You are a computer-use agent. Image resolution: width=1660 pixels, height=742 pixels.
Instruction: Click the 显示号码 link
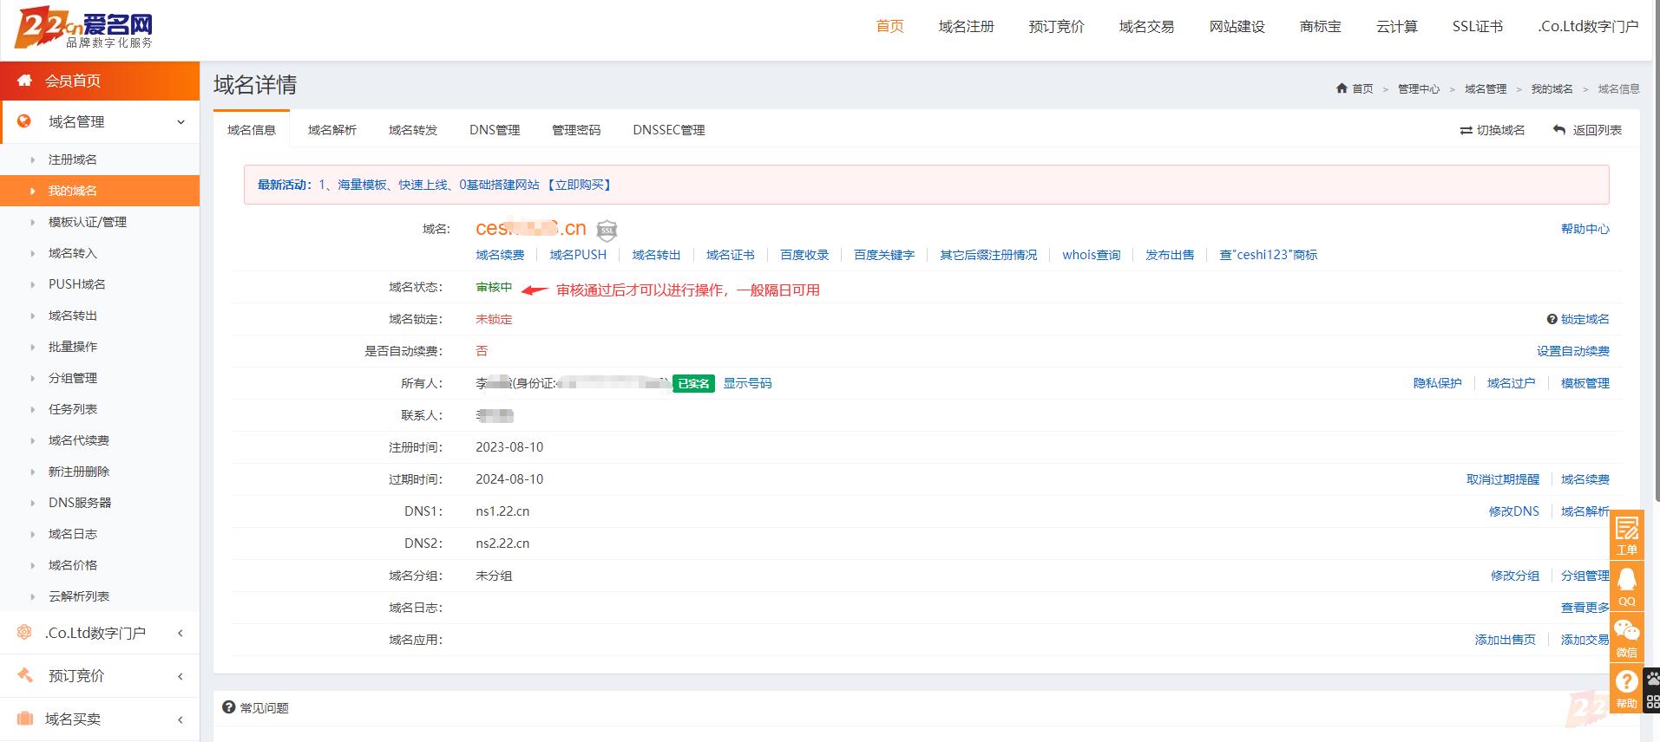click(747, 383)
